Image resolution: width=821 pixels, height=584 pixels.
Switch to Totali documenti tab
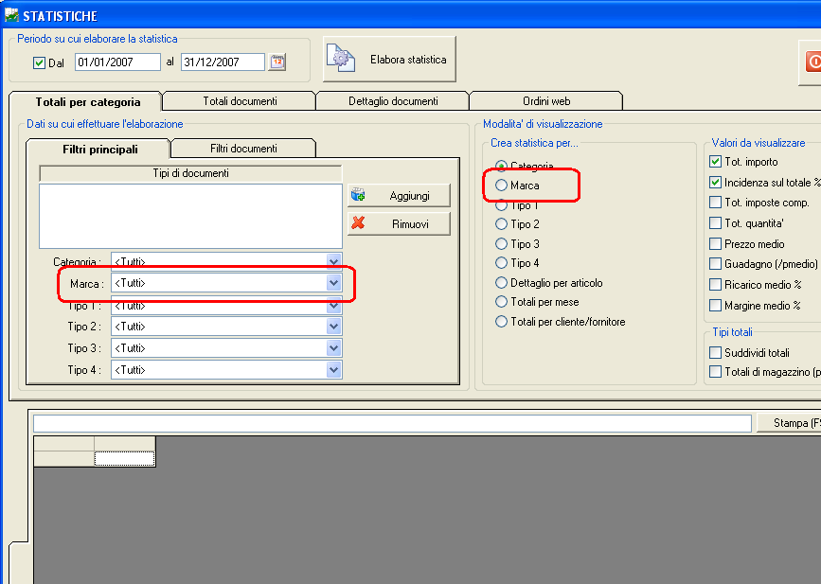[240, 101]
